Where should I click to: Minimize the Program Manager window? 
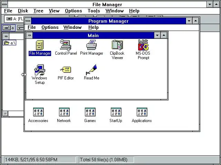click(189, 21)
